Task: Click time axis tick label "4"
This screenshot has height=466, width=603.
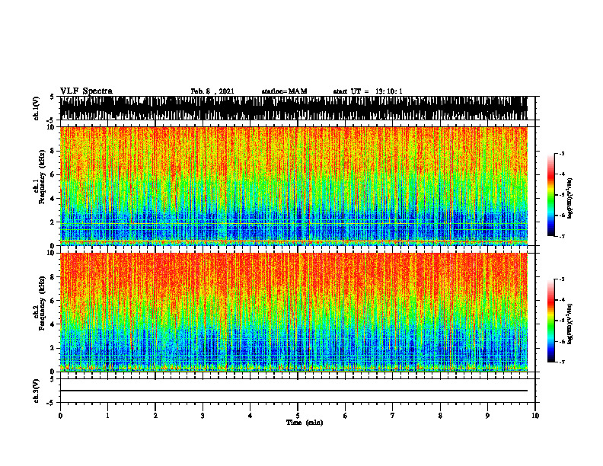Action: click(x=250, y=416)
